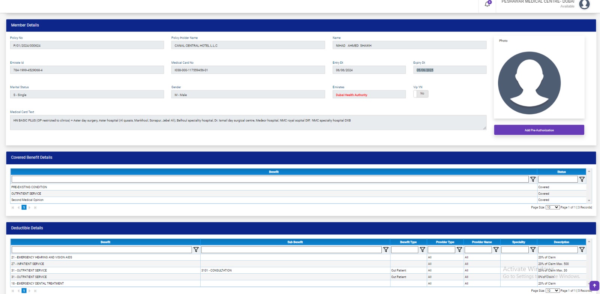Open the Covered Benefit page size dropdown
This screenshot has height=294, width=600.
point(552,207)
